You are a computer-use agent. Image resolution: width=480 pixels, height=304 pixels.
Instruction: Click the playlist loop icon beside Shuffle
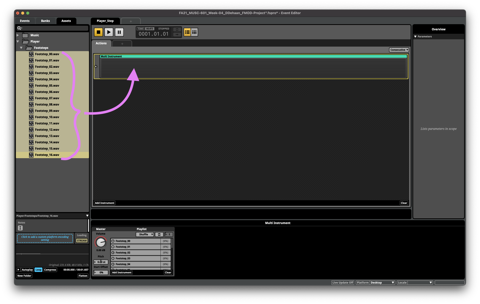pyautogui.click(x=159, y=234)
